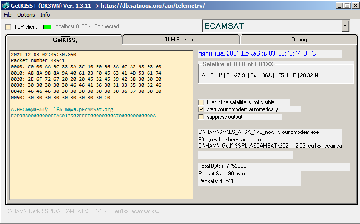Click the hex dump row starting 0020:
360x224 pixels.
coord(86,79)
